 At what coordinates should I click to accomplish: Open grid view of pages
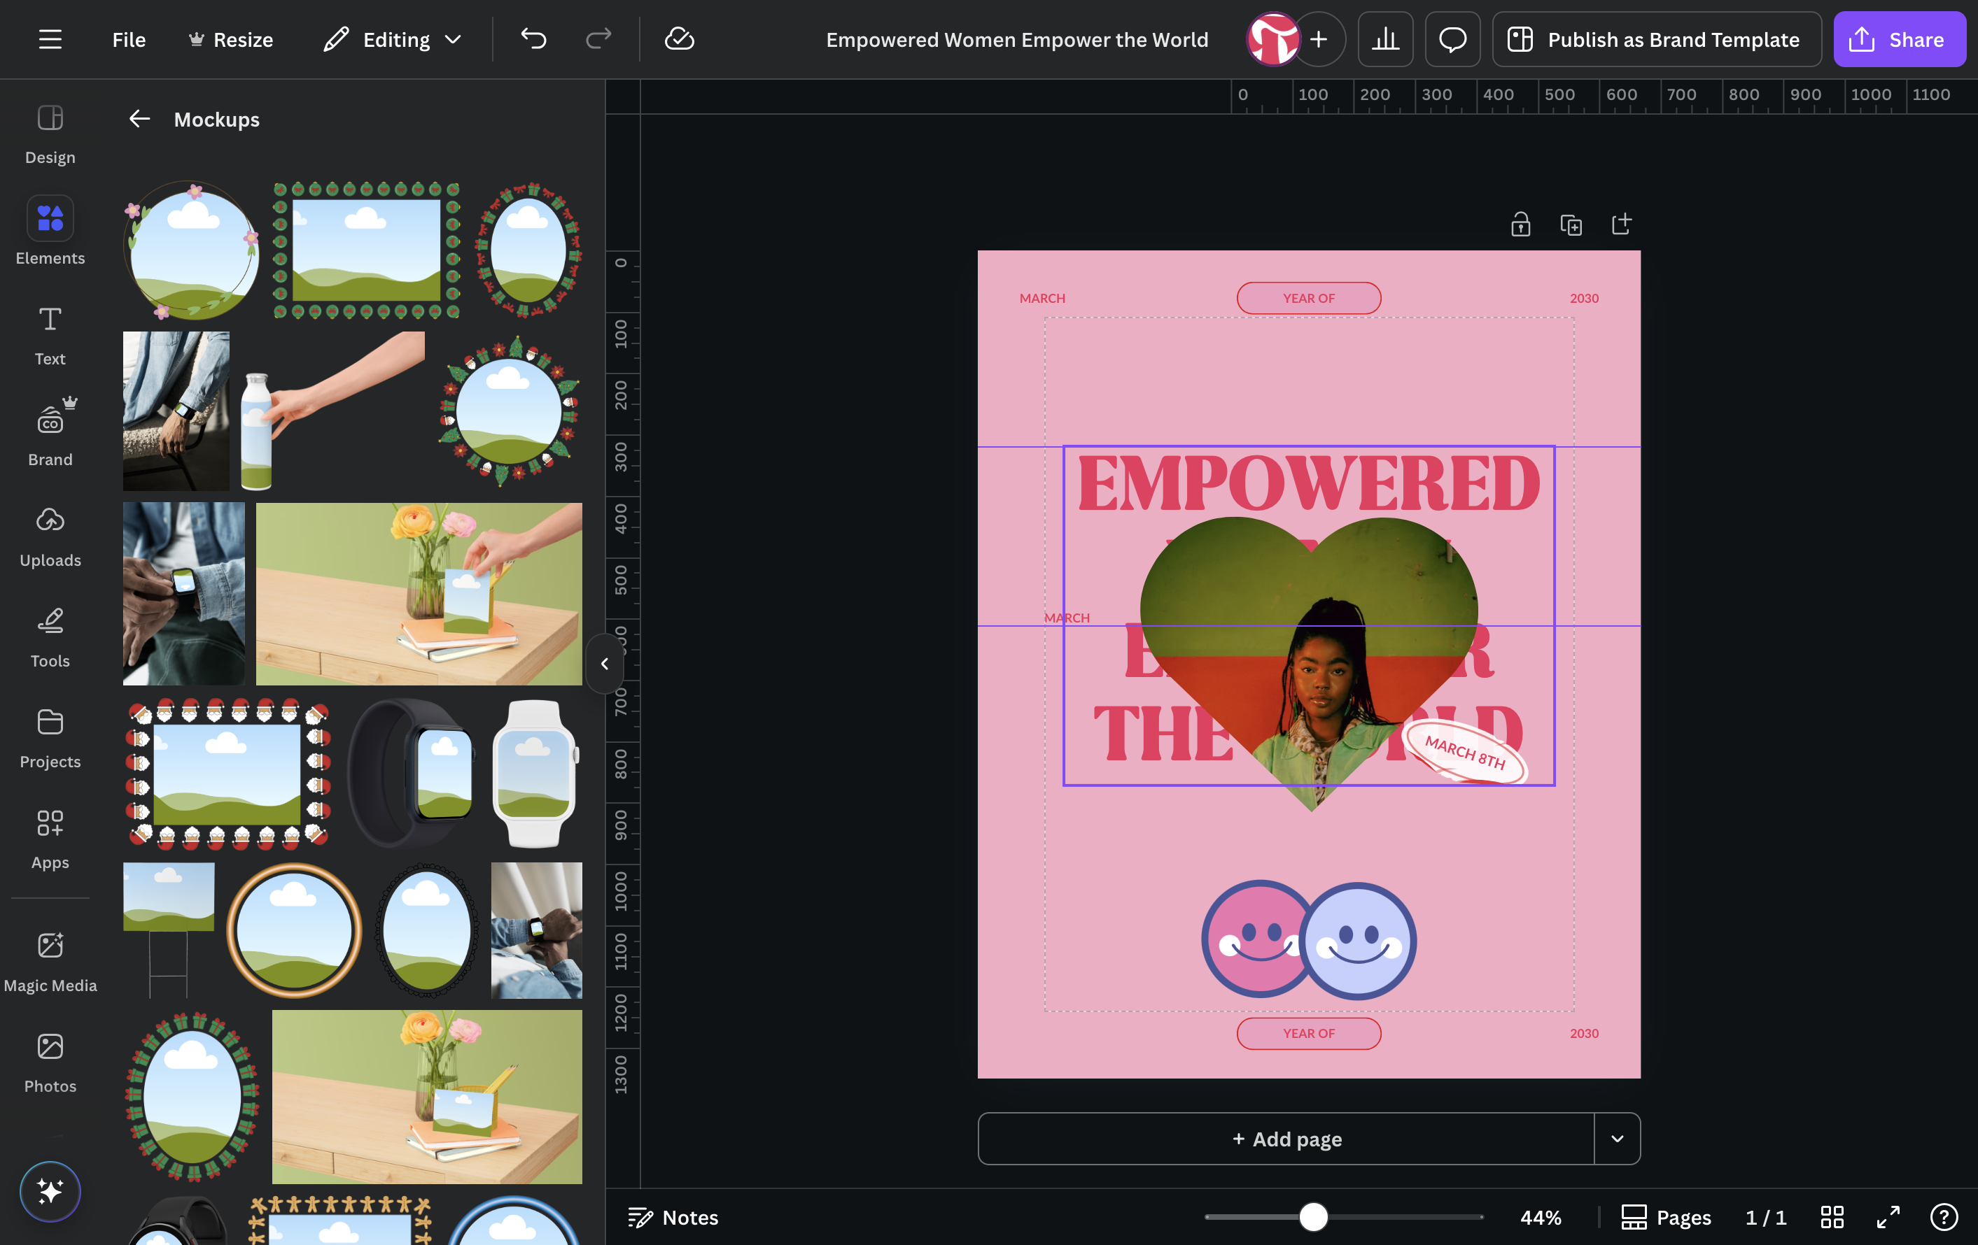[1832, 1217]
